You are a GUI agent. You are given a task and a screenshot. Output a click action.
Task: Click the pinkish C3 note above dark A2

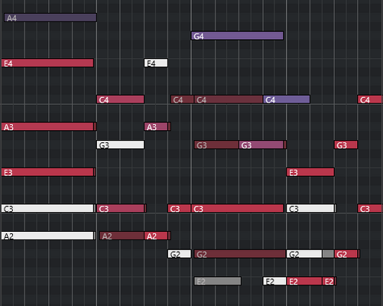point(120,208)
